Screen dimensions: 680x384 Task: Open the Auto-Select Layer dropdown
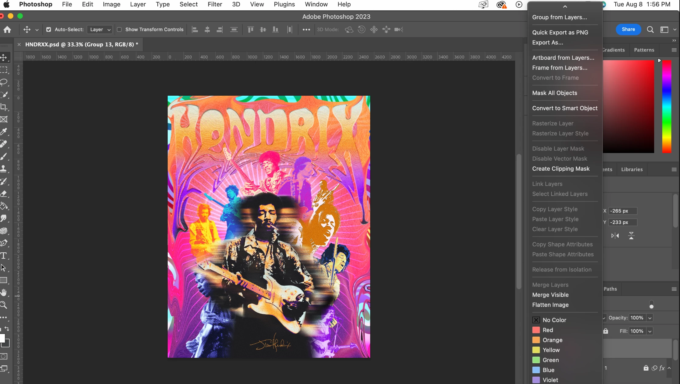(100, 30)
